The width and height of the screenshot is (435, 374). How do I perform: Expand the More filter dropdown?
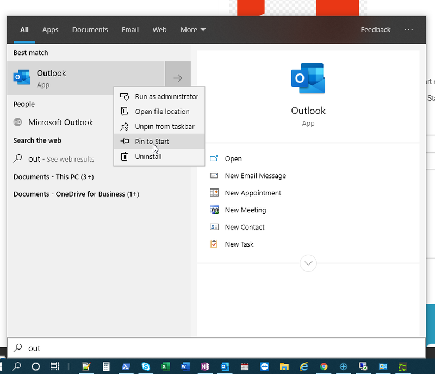pos(193,30)
